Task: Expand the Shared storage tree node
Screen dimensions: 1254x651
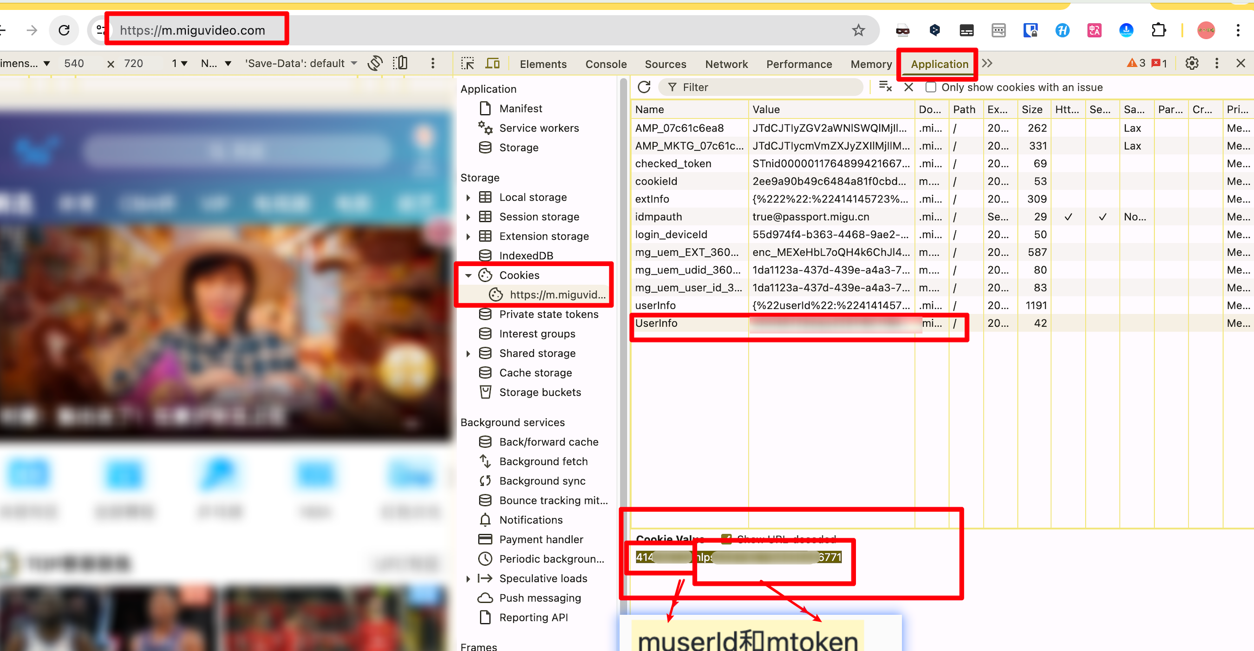Action: 468,353
